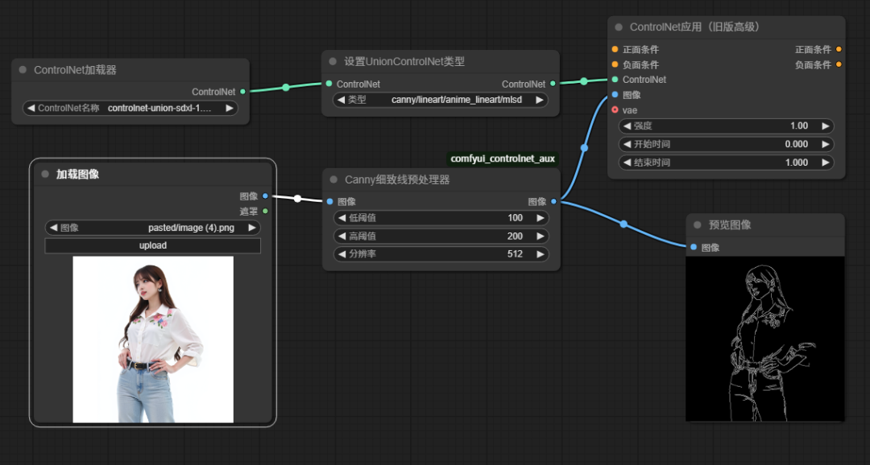Click the ControlNet output socket on ControlNet加载器

(243, 92)
